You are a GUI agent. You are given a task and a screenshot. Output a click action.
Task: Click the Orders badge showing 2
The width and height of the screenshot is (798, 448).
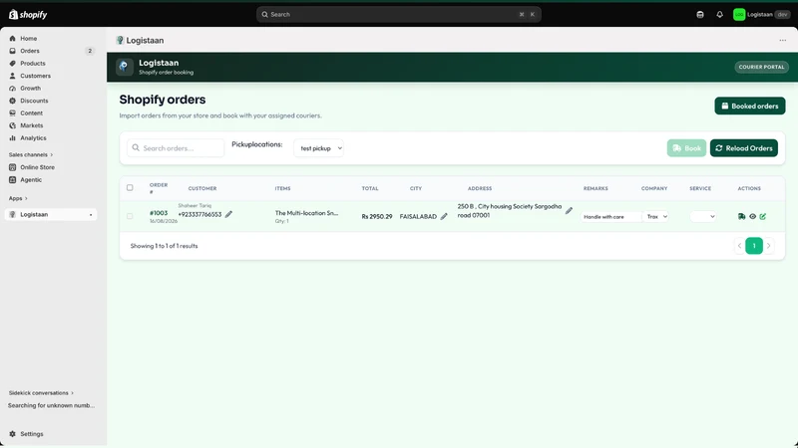click(90, 51)
